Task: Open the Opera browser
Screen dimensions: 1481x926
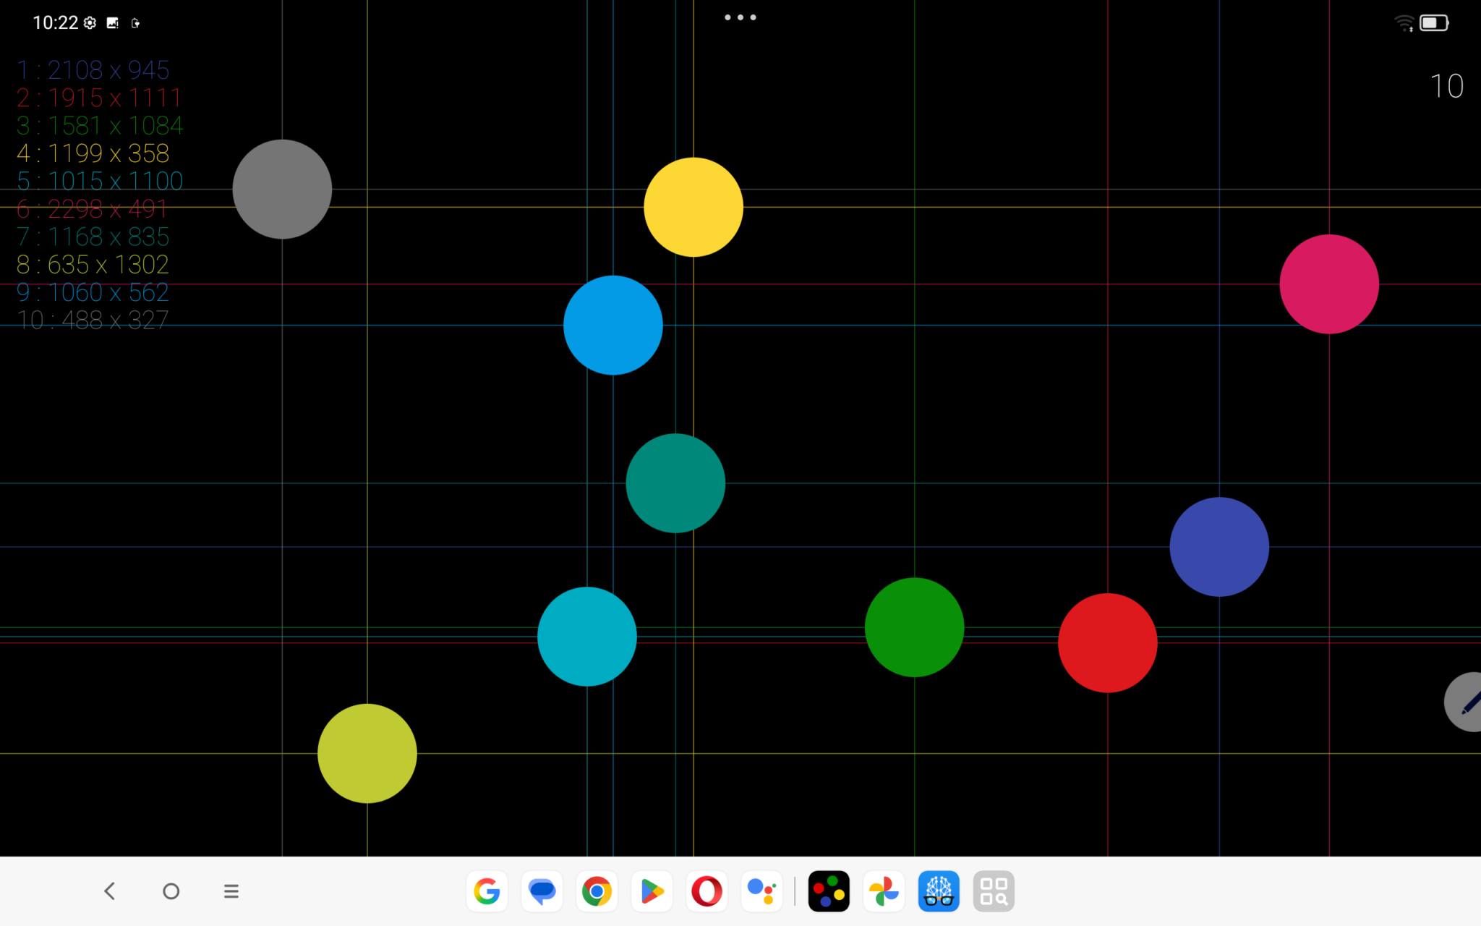Action: tap(707, 891)
